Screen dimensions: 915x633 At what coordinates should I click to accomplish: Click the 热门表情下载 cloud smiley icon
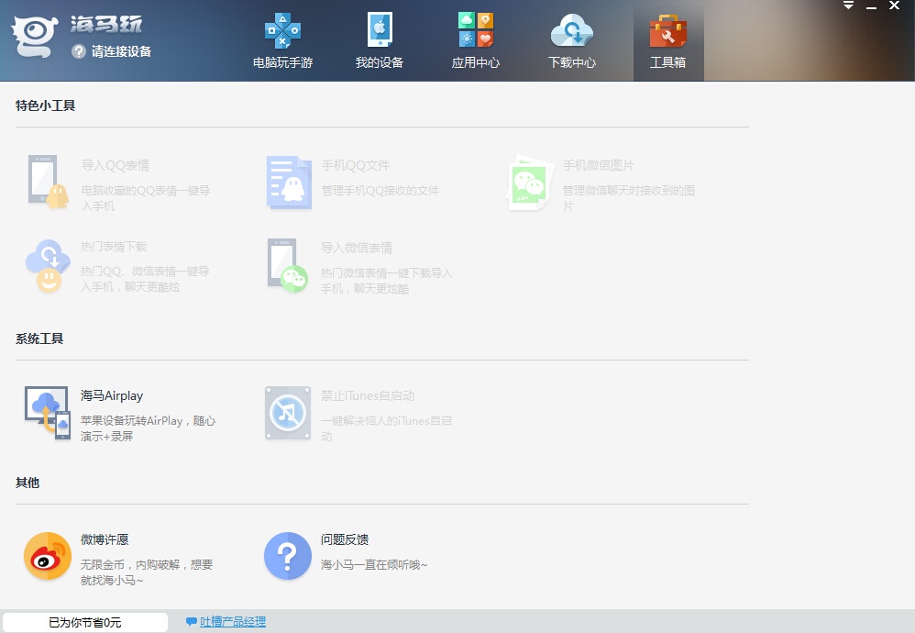click(x=48, y=266)
